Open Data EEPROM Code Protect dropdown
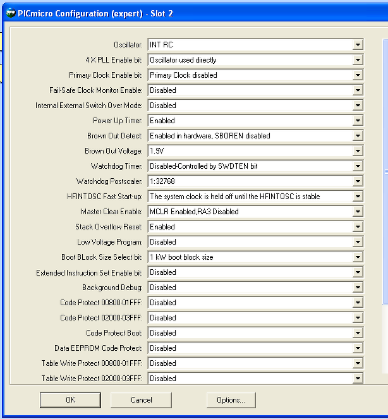 (x=255, y=348)
